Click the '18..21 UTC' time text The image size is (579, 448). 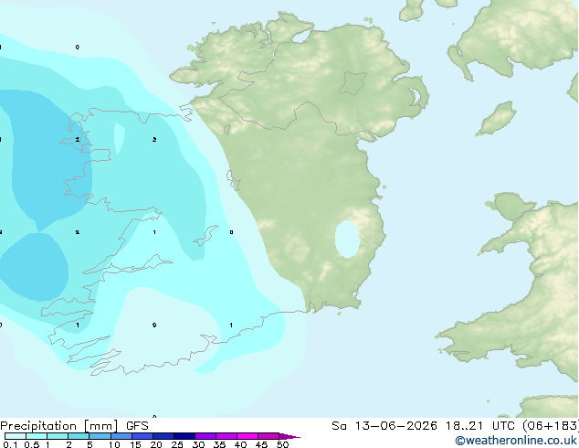pos(479,426)
